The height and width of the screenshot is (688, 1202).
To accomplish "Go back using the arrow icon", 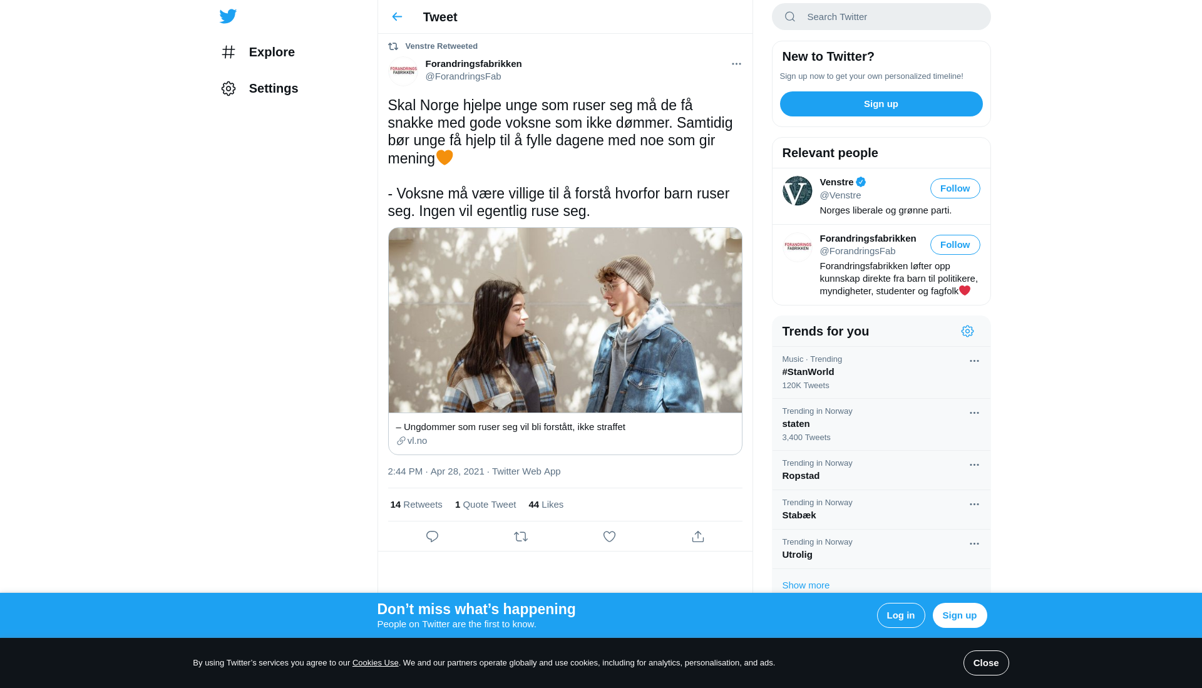I will click(397, 17).
